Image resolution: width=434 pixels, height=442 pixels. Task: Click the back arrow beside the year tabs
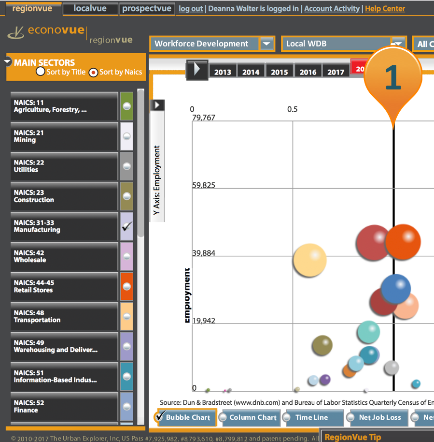point(196,70)
